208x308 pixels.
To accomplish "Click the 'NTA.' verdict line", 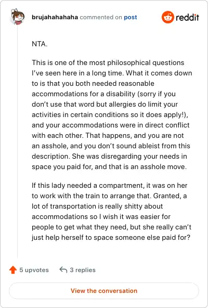I will click(40, 44).
